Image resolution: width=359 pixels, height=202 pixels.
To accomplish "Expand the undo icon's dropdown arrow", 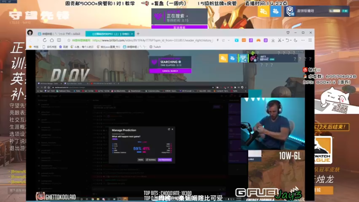I will 290,40.
